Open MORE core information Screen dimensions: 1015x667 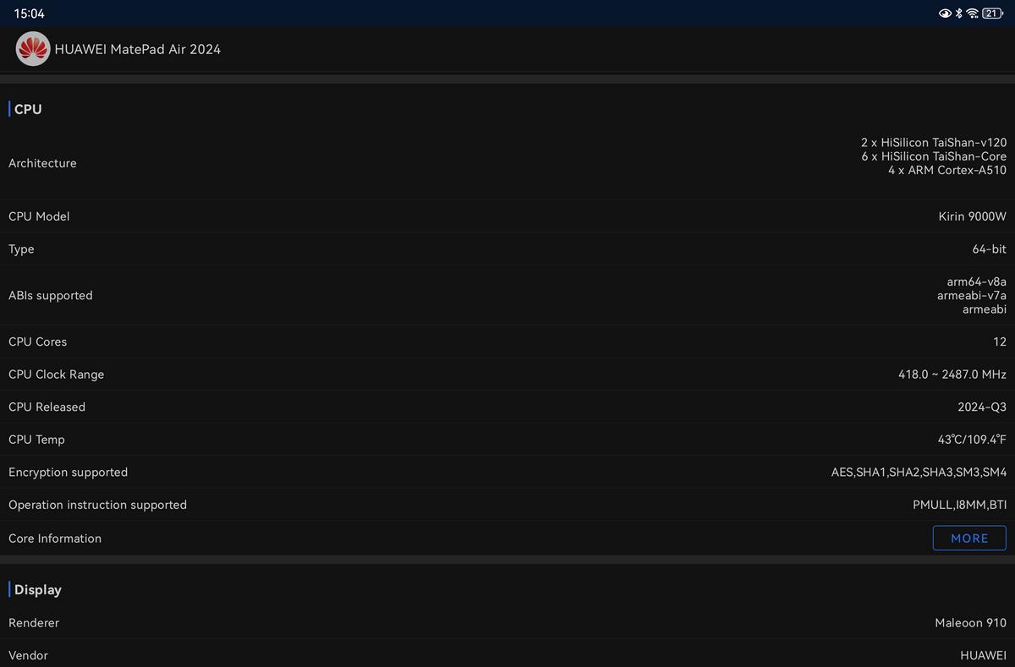click(969, 539)
